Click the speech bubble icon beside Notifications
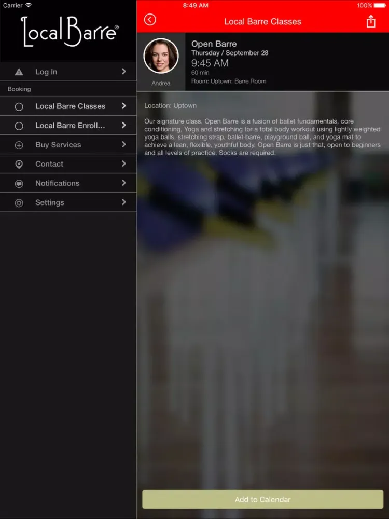The height and width of the screenshot is (519, 389). tap(19, 183)
